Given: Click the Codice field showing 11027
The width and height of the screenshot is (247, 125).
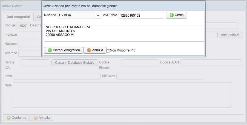Looking at the screenshot, I should [x=22, y=26].
